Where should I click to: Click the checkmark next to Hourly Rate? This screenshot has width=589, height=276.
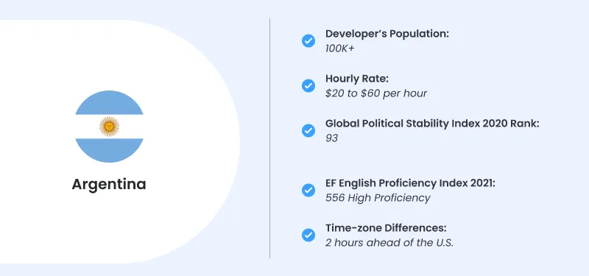[x=308, y=85]
